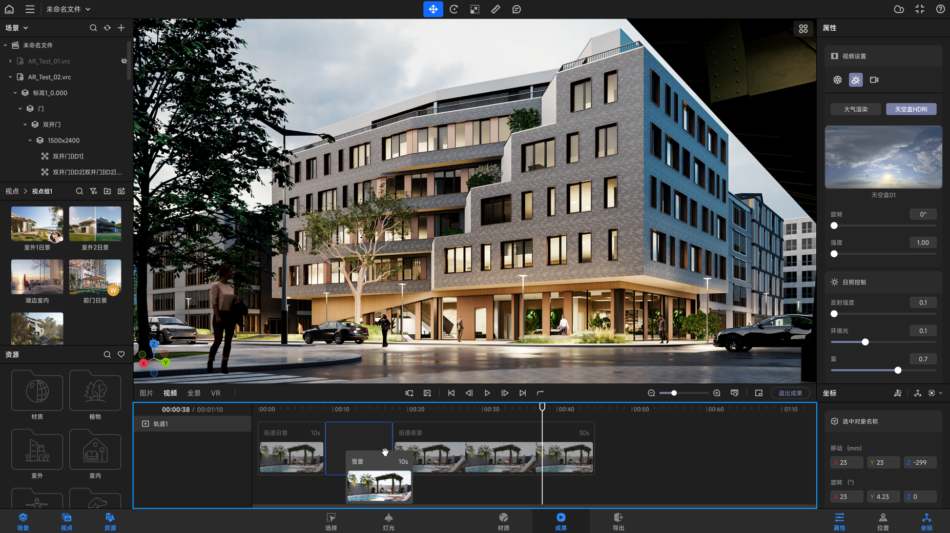
Task: Open the camera video settings icon
Action: [874, 80]
